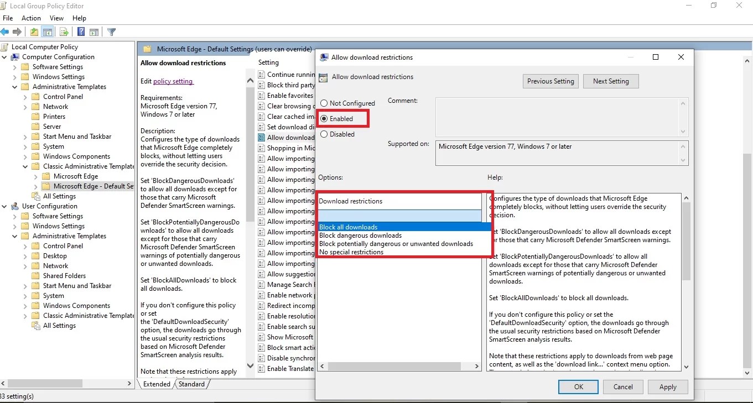Click the Shared Folders folder icon
This screenshot has width=753, height=403.
(37, 276)
